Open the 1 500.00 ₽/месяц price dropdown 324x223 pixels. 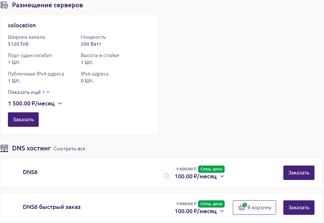tap(60, 103)
